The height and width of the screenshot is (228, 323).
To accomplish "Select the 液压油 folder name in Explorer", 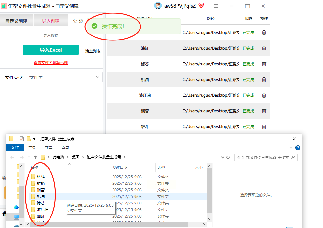I will 43,210.
